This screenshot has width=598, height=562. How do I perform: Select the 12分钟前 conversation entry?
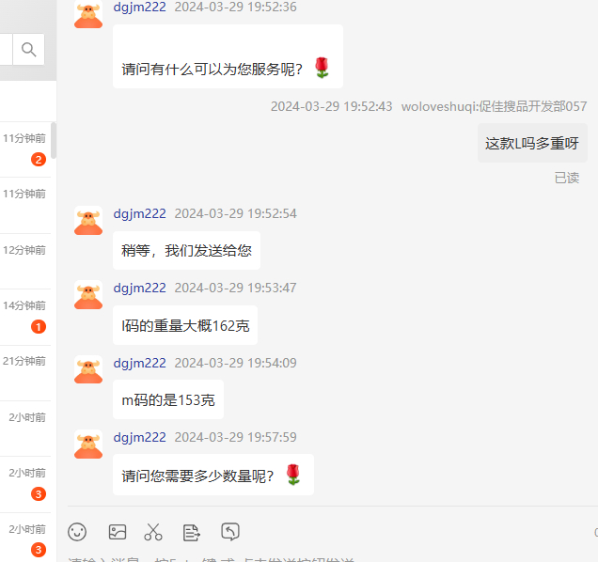click(x=25, y=261)
